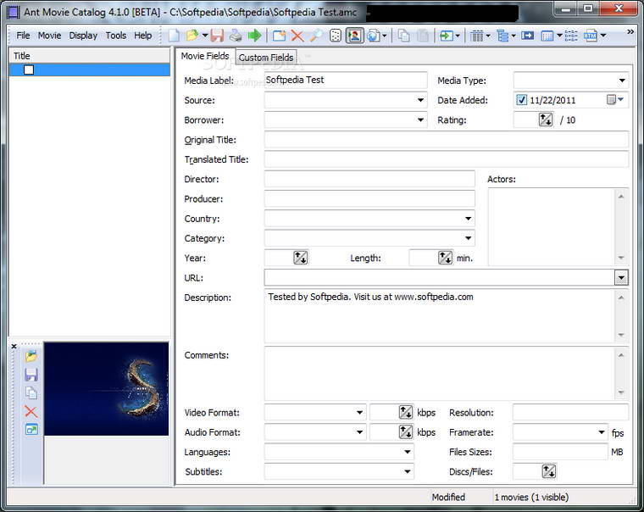Viewport: 644px width, 512px height.
Task: Click the Print icon in the toolbar
Action: point(236,36)
